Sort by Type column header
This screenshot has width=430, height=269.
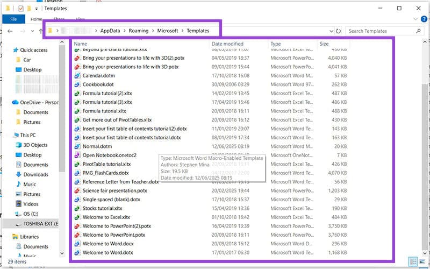[276, 44]
